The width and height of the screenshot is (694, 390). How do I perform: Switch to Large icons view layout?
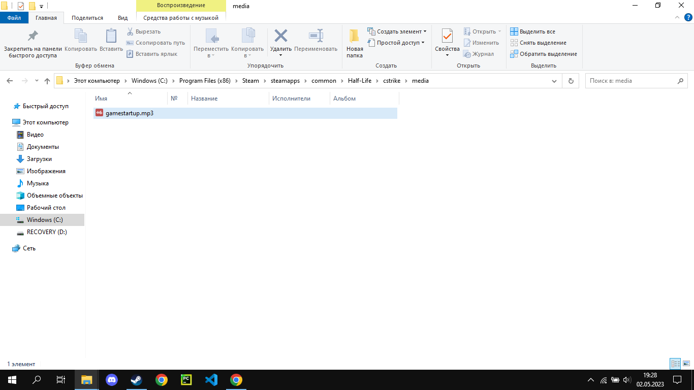point(686,364)
